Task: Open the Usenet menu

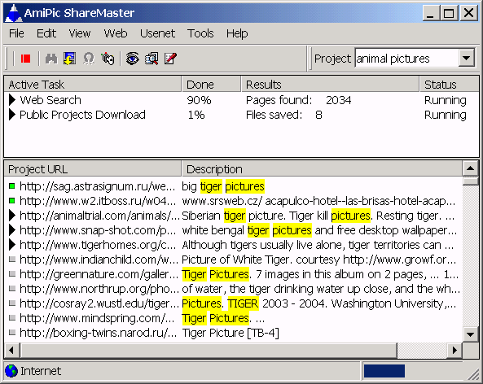Action: (x=157, y=33)
